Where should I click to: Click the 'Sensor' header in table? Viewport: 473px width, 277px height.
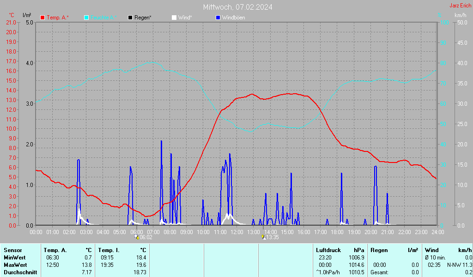coord(13,250)
